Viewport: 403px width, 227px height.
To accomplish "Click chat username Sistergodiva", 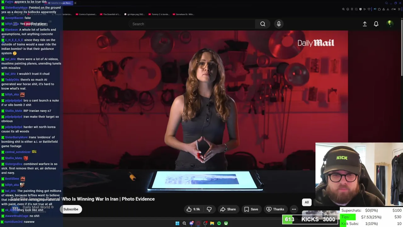I will coord(14,164).
